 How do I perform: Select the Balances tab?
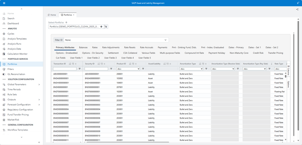pos(83,47)
